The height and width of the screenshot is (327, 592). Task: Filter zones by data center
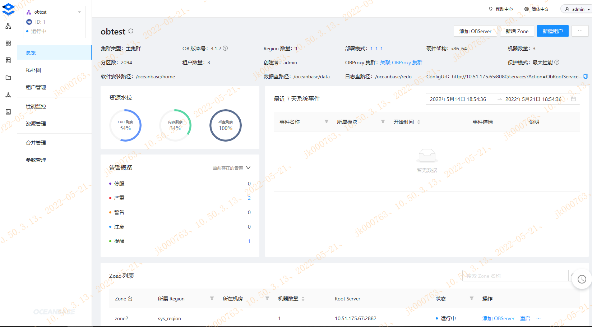267,299
